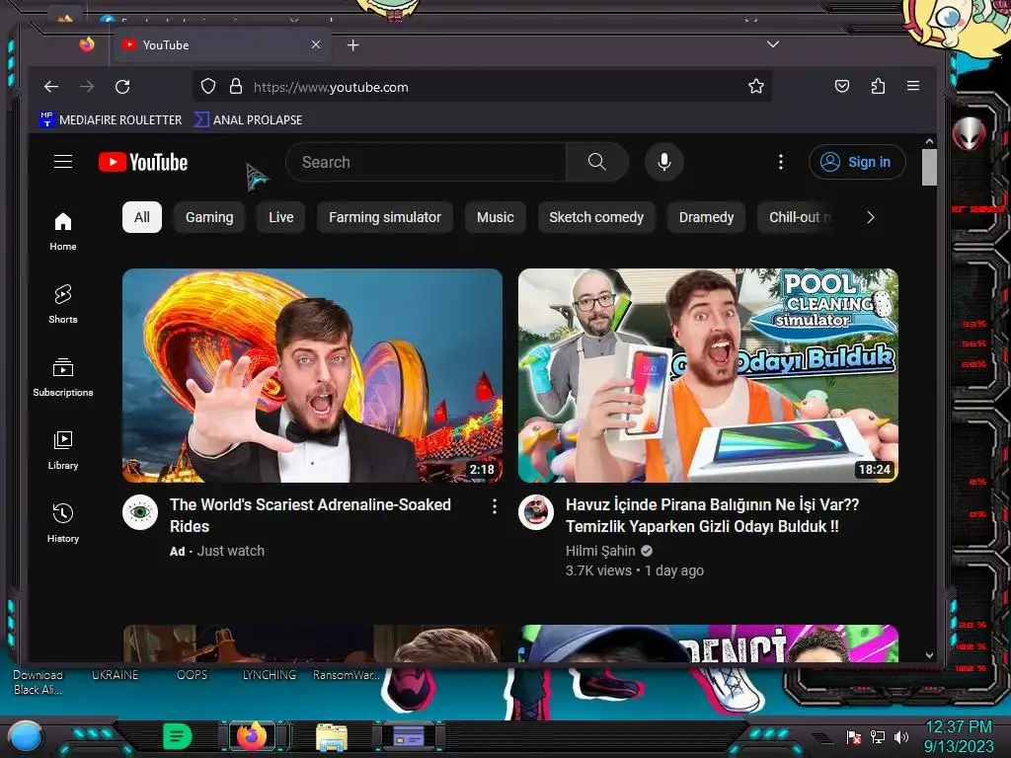Open Subscriptions in sidebar

(x=63, y=378)
